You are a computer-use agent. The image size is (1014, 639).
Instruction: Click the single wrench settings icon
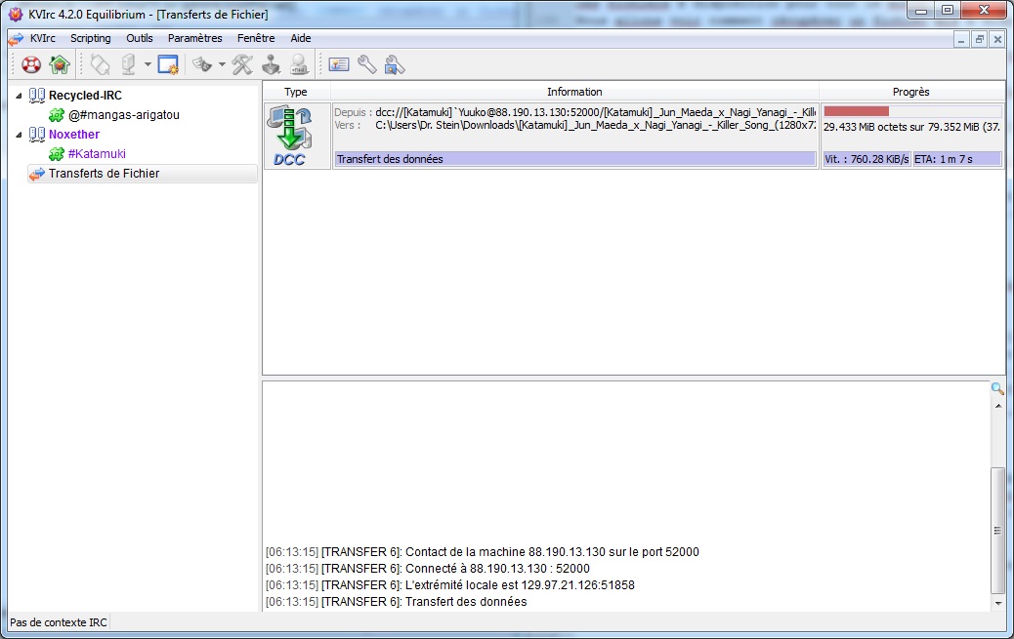pos(366,65)
